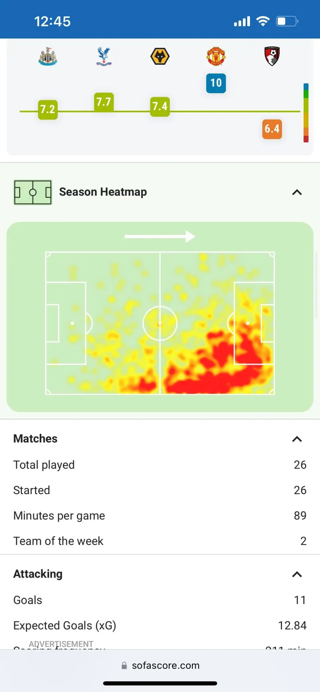Tap the battery indicator icon

click(287, 21)
